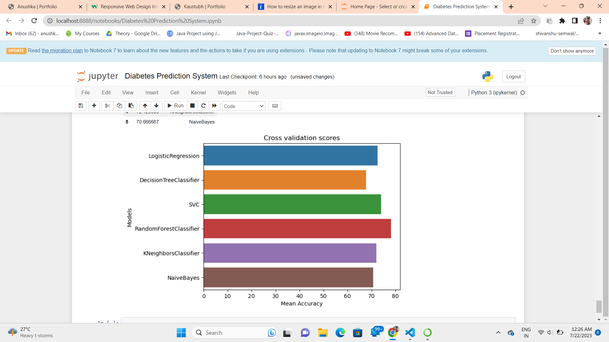This screenshot has height=342, width=609.
Task: Move selected cell up arrow
Action: pyautogui.click(x=145, y=106)
